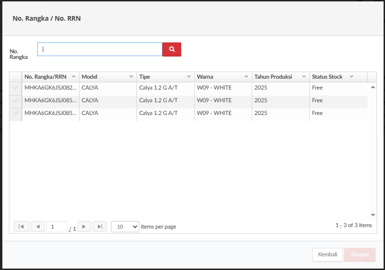
Task: Open the No. Rangka/RRN column filter menu
Action: coord(73,76)
